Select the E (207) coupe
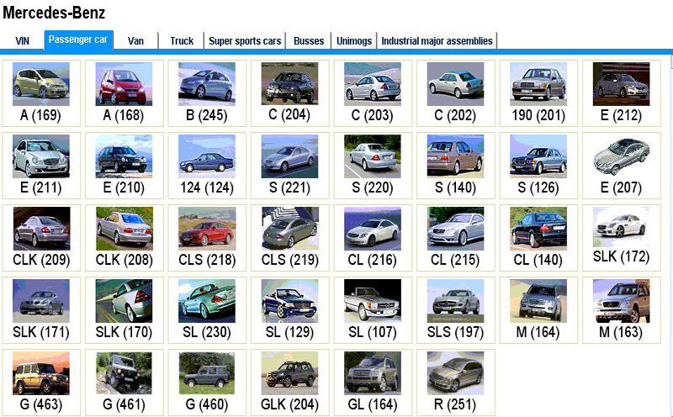The image size is (673, 417). click(x=621, y=166)
